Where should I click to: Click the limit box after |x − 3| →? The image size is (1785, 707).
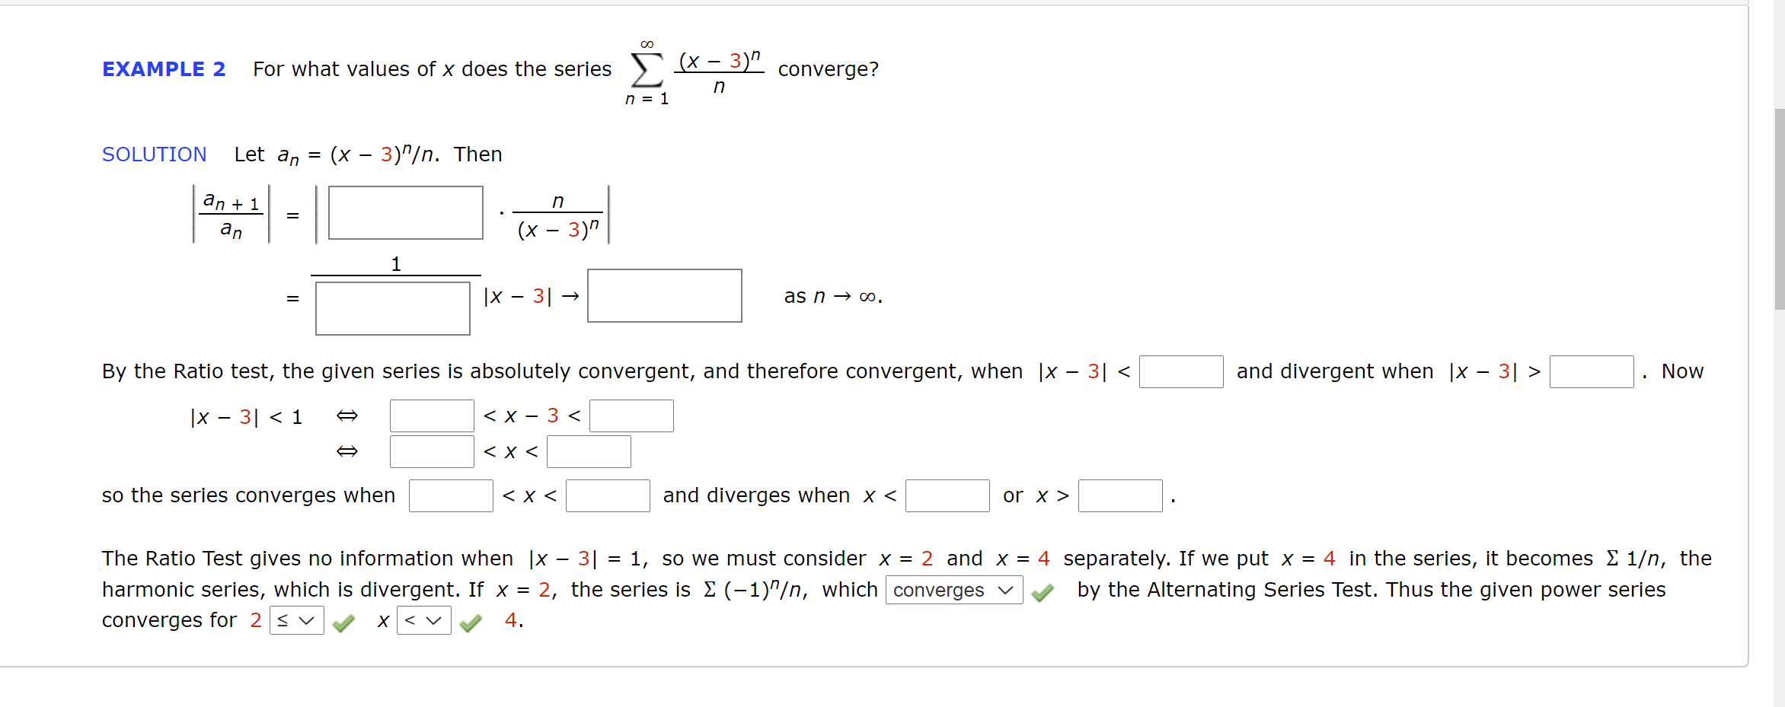point(664,296)
